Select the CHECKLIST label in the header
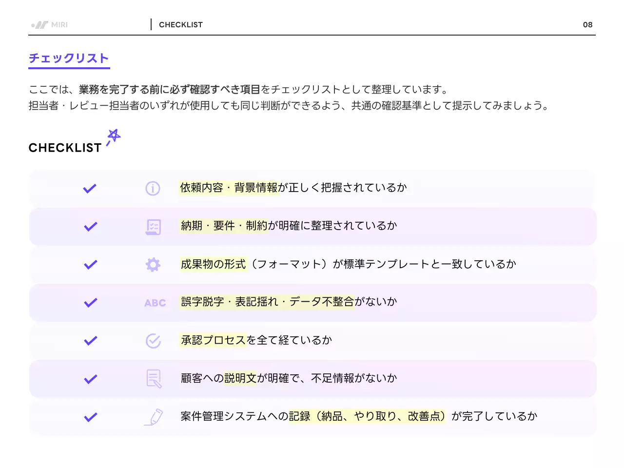Image resolution: width=624 pixels, height=468 pixels. [x=181, y=24]
